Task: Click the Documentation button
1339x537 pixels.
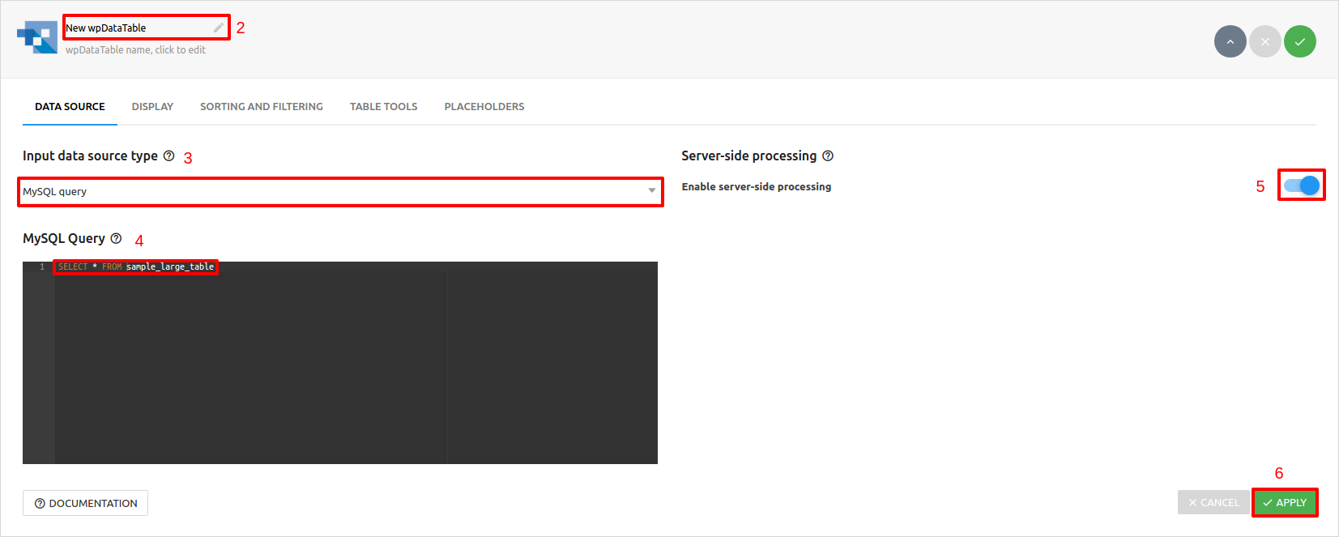Action: 85,503
